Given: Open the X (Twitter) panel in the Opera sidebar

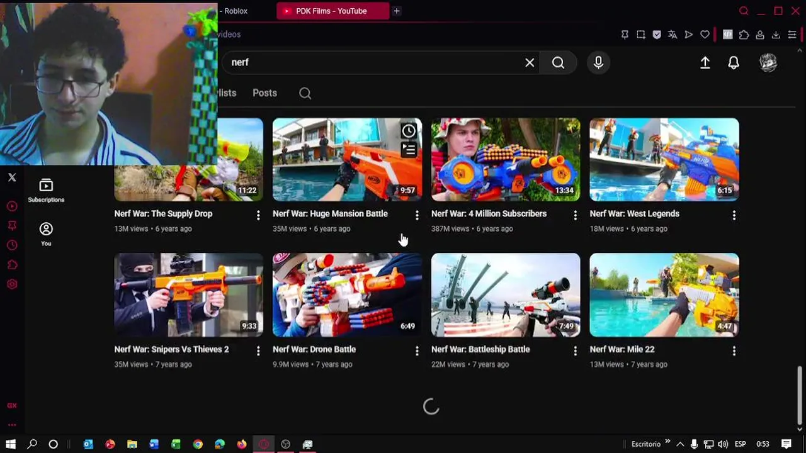Looking at the screenshot, I should pos(12,178).
